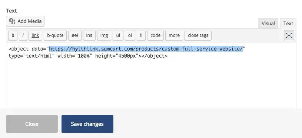Viewport: 302px width, 138px height.
Task: Click the ins quicktag button
Action: [x=89, y=35]
